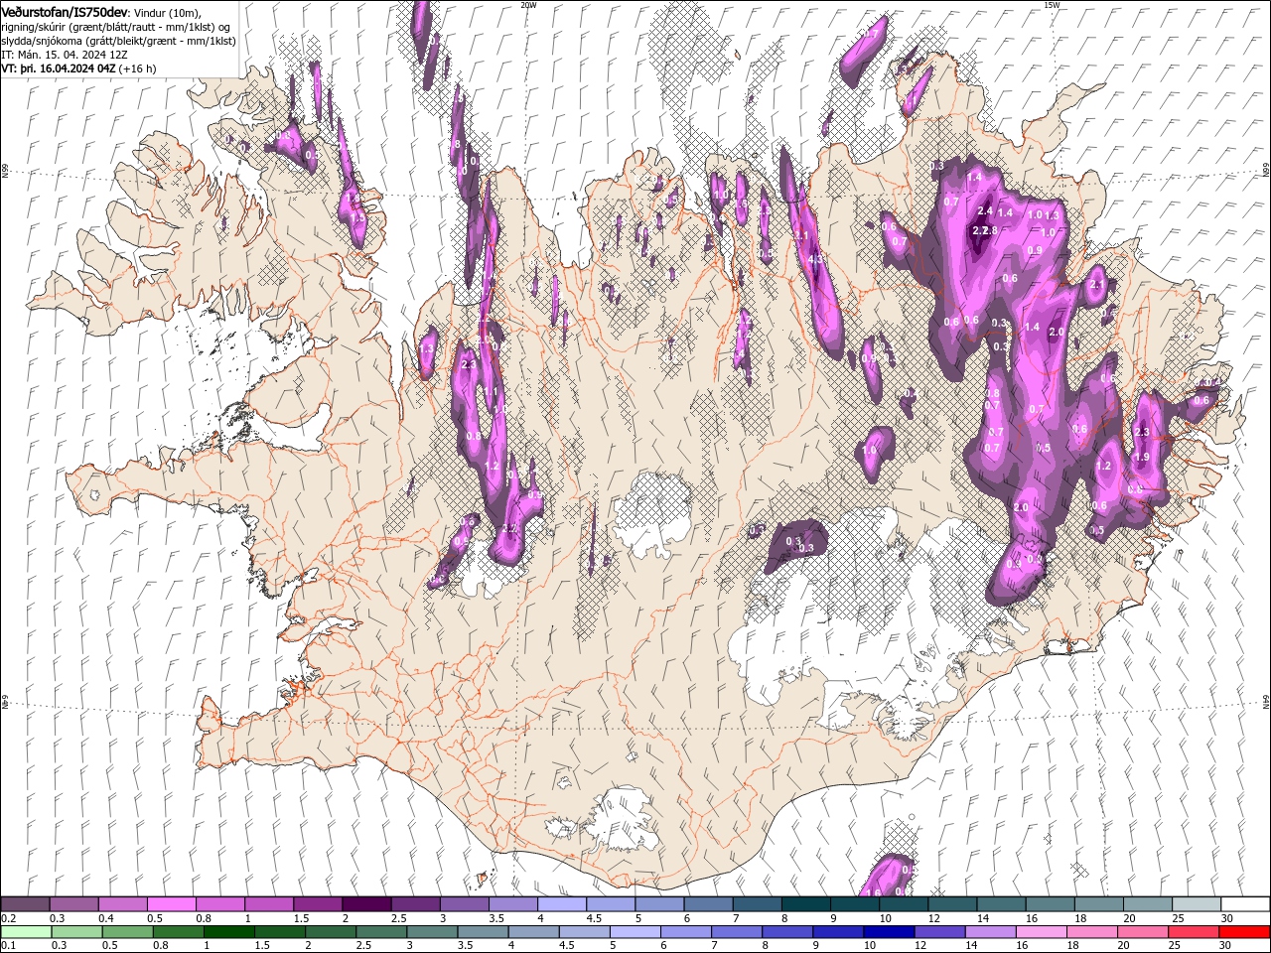Screen dimensions: 1271x953
Task: Pick the 4 blue-grey swatch on rain scale
Action: [533, 932]
